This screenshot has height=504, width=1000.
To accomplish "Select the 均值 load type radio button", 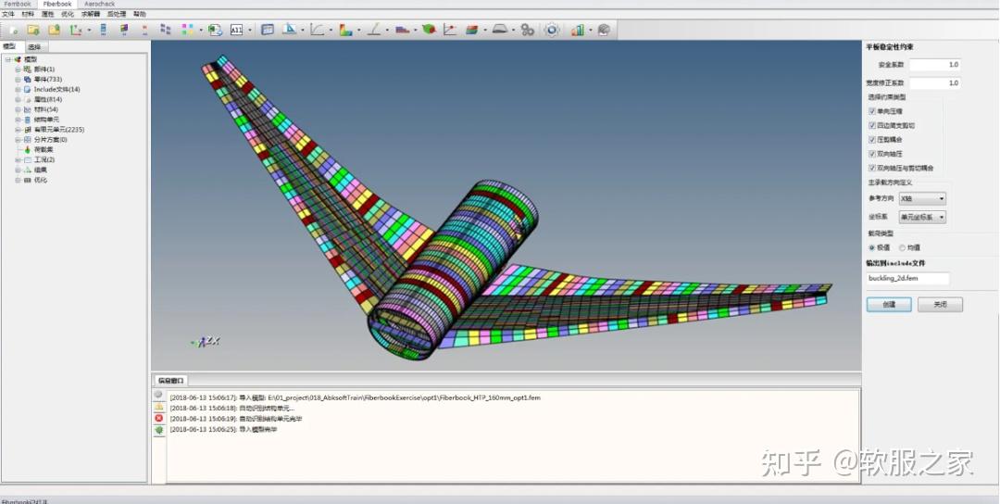I will point(902,247).
